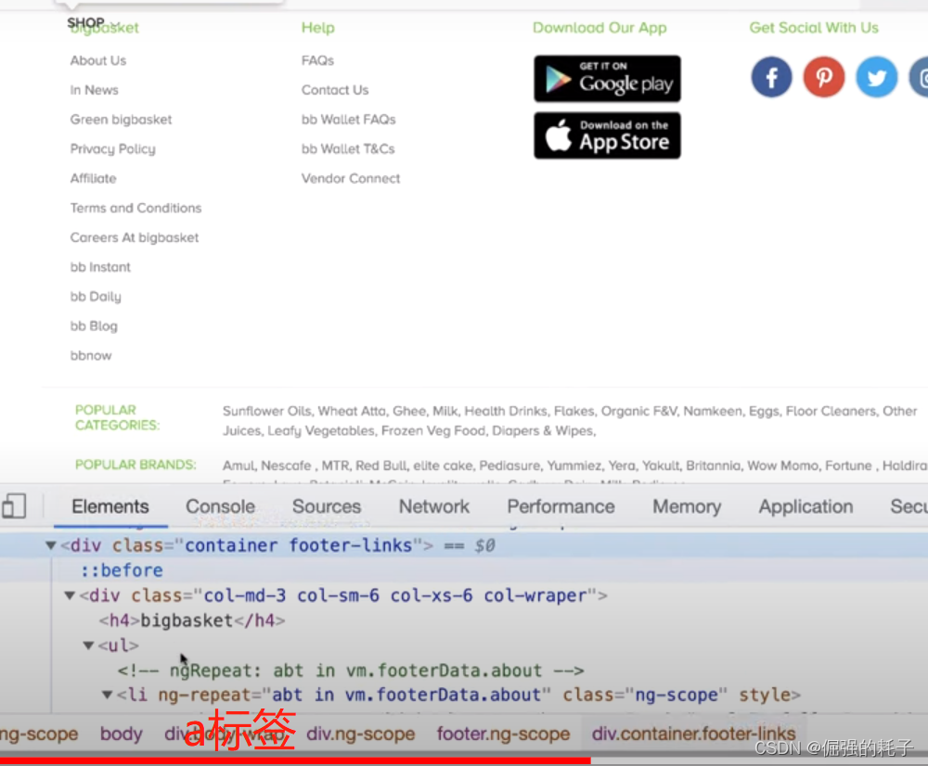Open the bb Blog link

click(x=94, y=326)
